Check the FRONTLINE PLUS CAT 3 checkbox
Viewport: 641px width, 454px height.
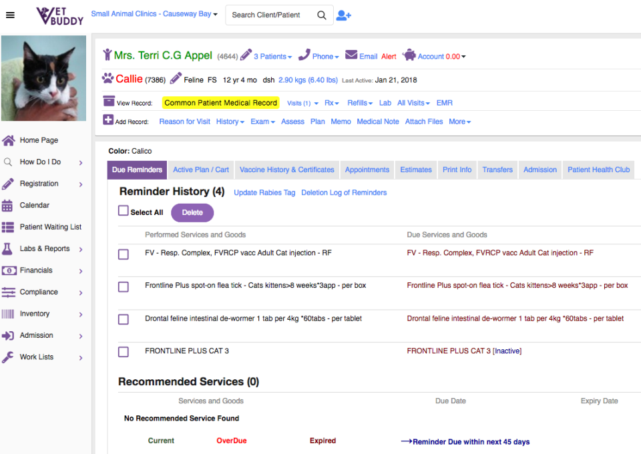tap(123, 351)
